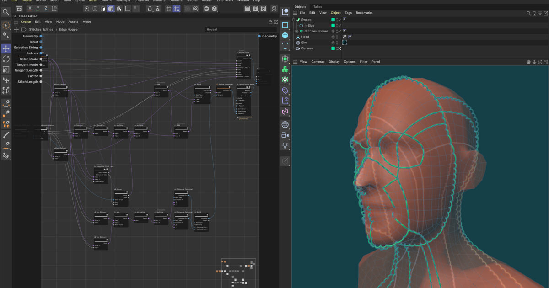549x288 pixels.
Task: Toggle the Y axis lock
Action: point(38,9)
